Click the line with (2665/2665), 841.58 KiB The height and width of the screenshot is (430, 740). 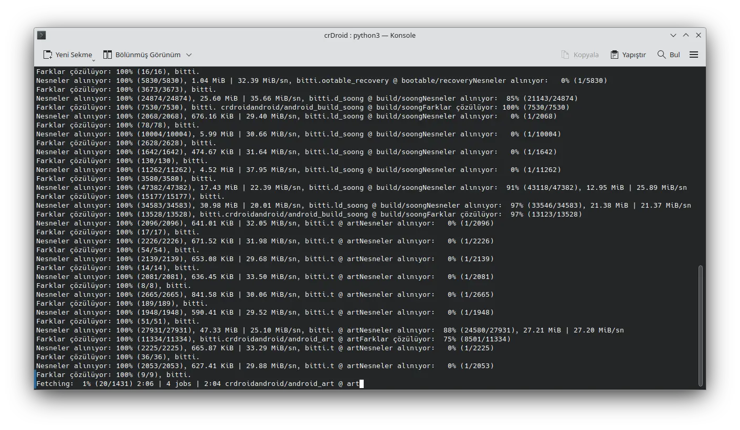pos(265,294)
